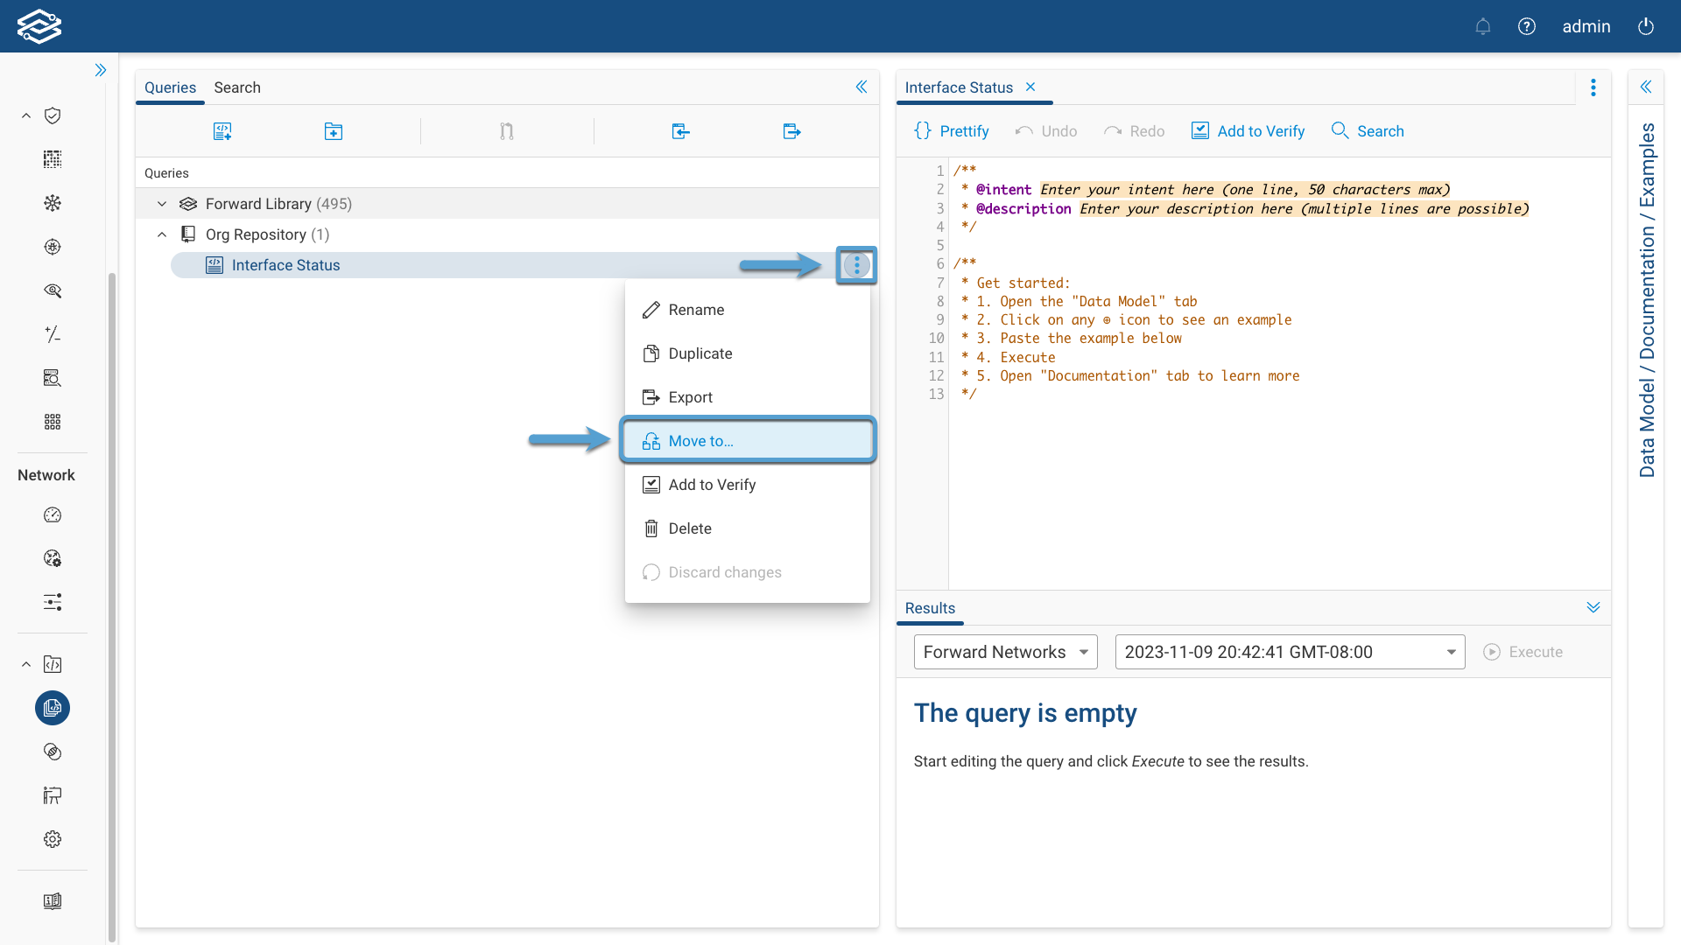This screenshot has height=945, width=1681.
Task: Click the new query icon in Queries toolbar
Action: coord(222,131)
